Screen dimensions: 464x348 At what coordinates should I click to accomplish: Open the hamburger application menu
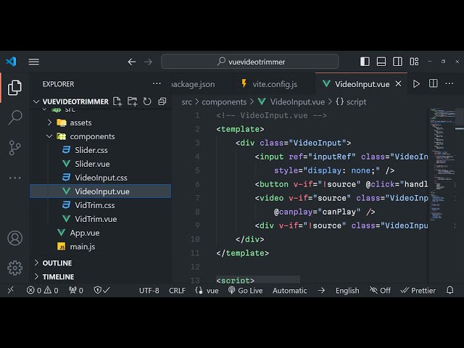click(x=34, y=62)
